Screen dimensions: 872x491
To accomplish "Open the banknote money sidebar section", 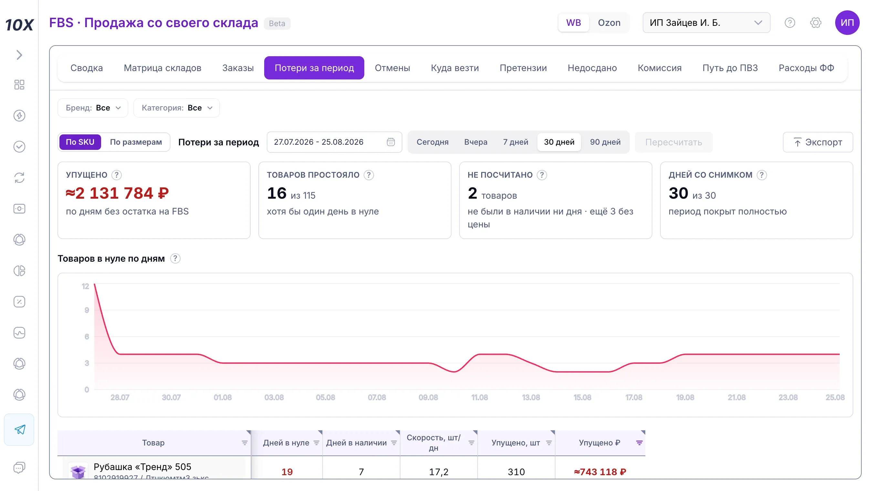I will point(19,209).
